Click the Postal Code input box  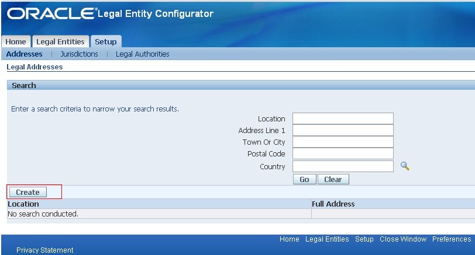click(343, 153)
